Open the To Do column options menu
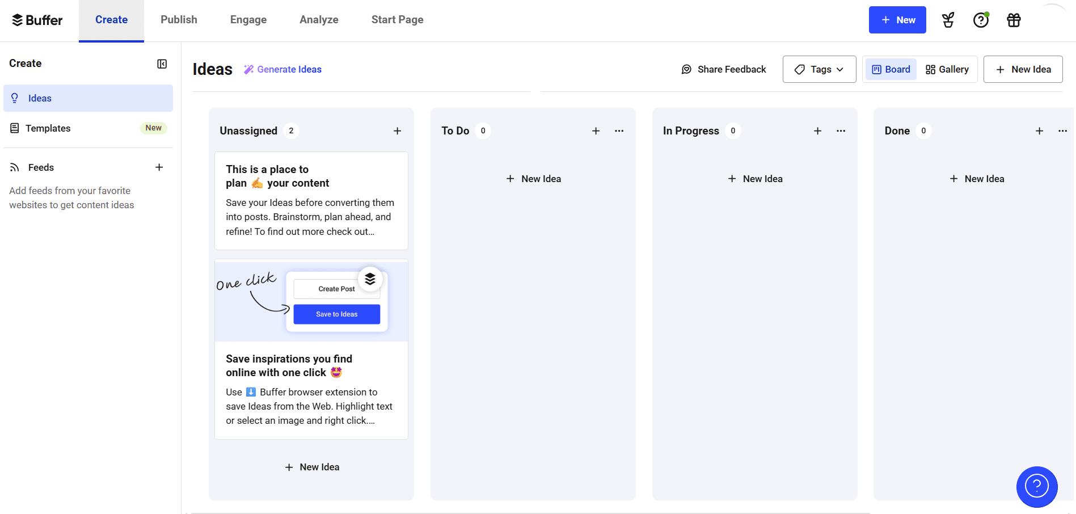This screenshot has width=1076, height=514. pyautogui.click(x=619, y=130)
